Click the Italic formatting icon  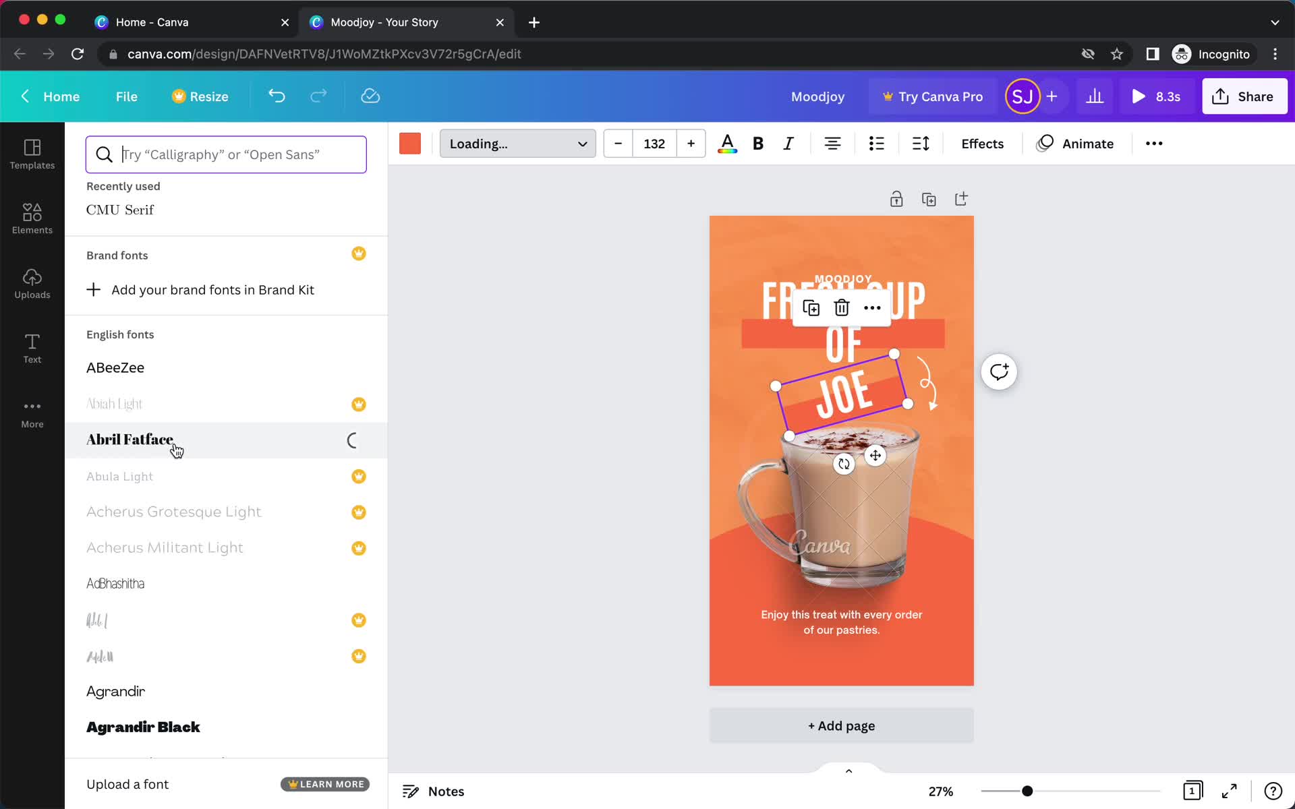787,144
